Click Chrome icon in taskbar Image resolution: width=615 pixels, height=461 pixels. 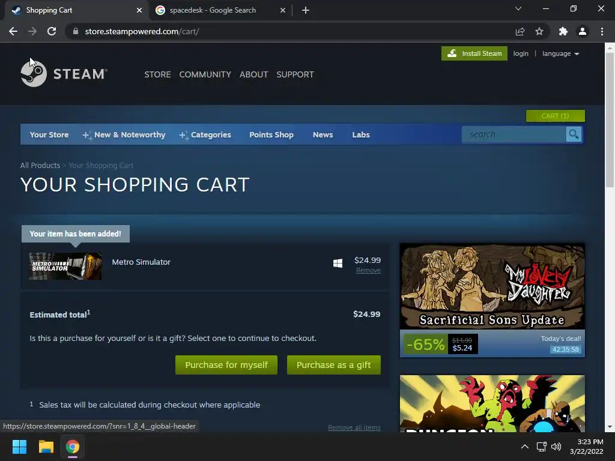(x=73, y=447)
